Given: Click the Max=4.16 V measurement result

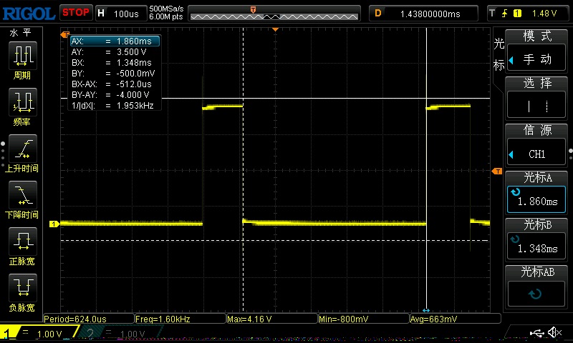Looking at the screenshot, I should (x=272, y=319).
